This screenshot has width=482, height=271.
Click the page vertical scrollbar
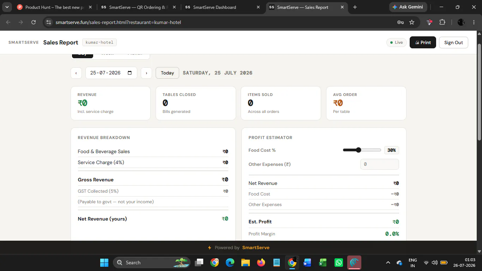479,92
